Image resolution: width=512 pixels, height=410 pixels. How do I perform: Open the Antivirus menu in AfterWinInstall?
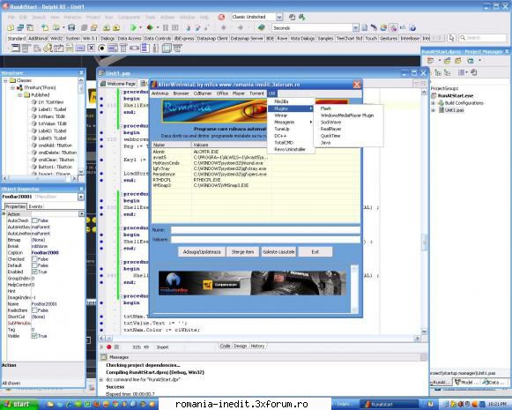pyautogui.click(x=160, y=93)
